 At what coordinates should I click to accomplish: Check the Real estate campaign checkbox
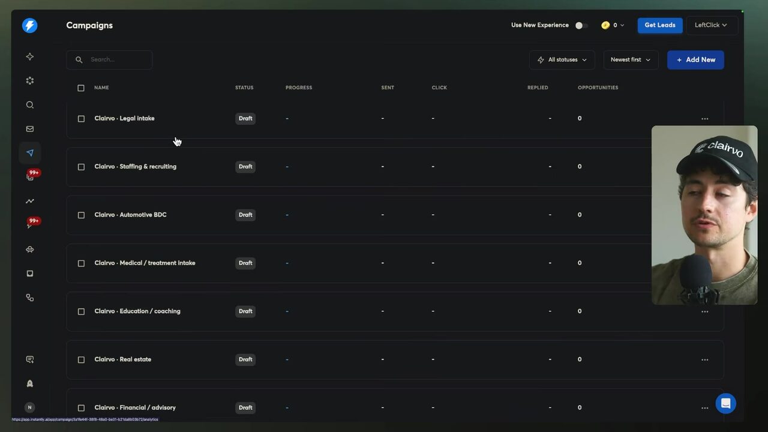point(81,360)
